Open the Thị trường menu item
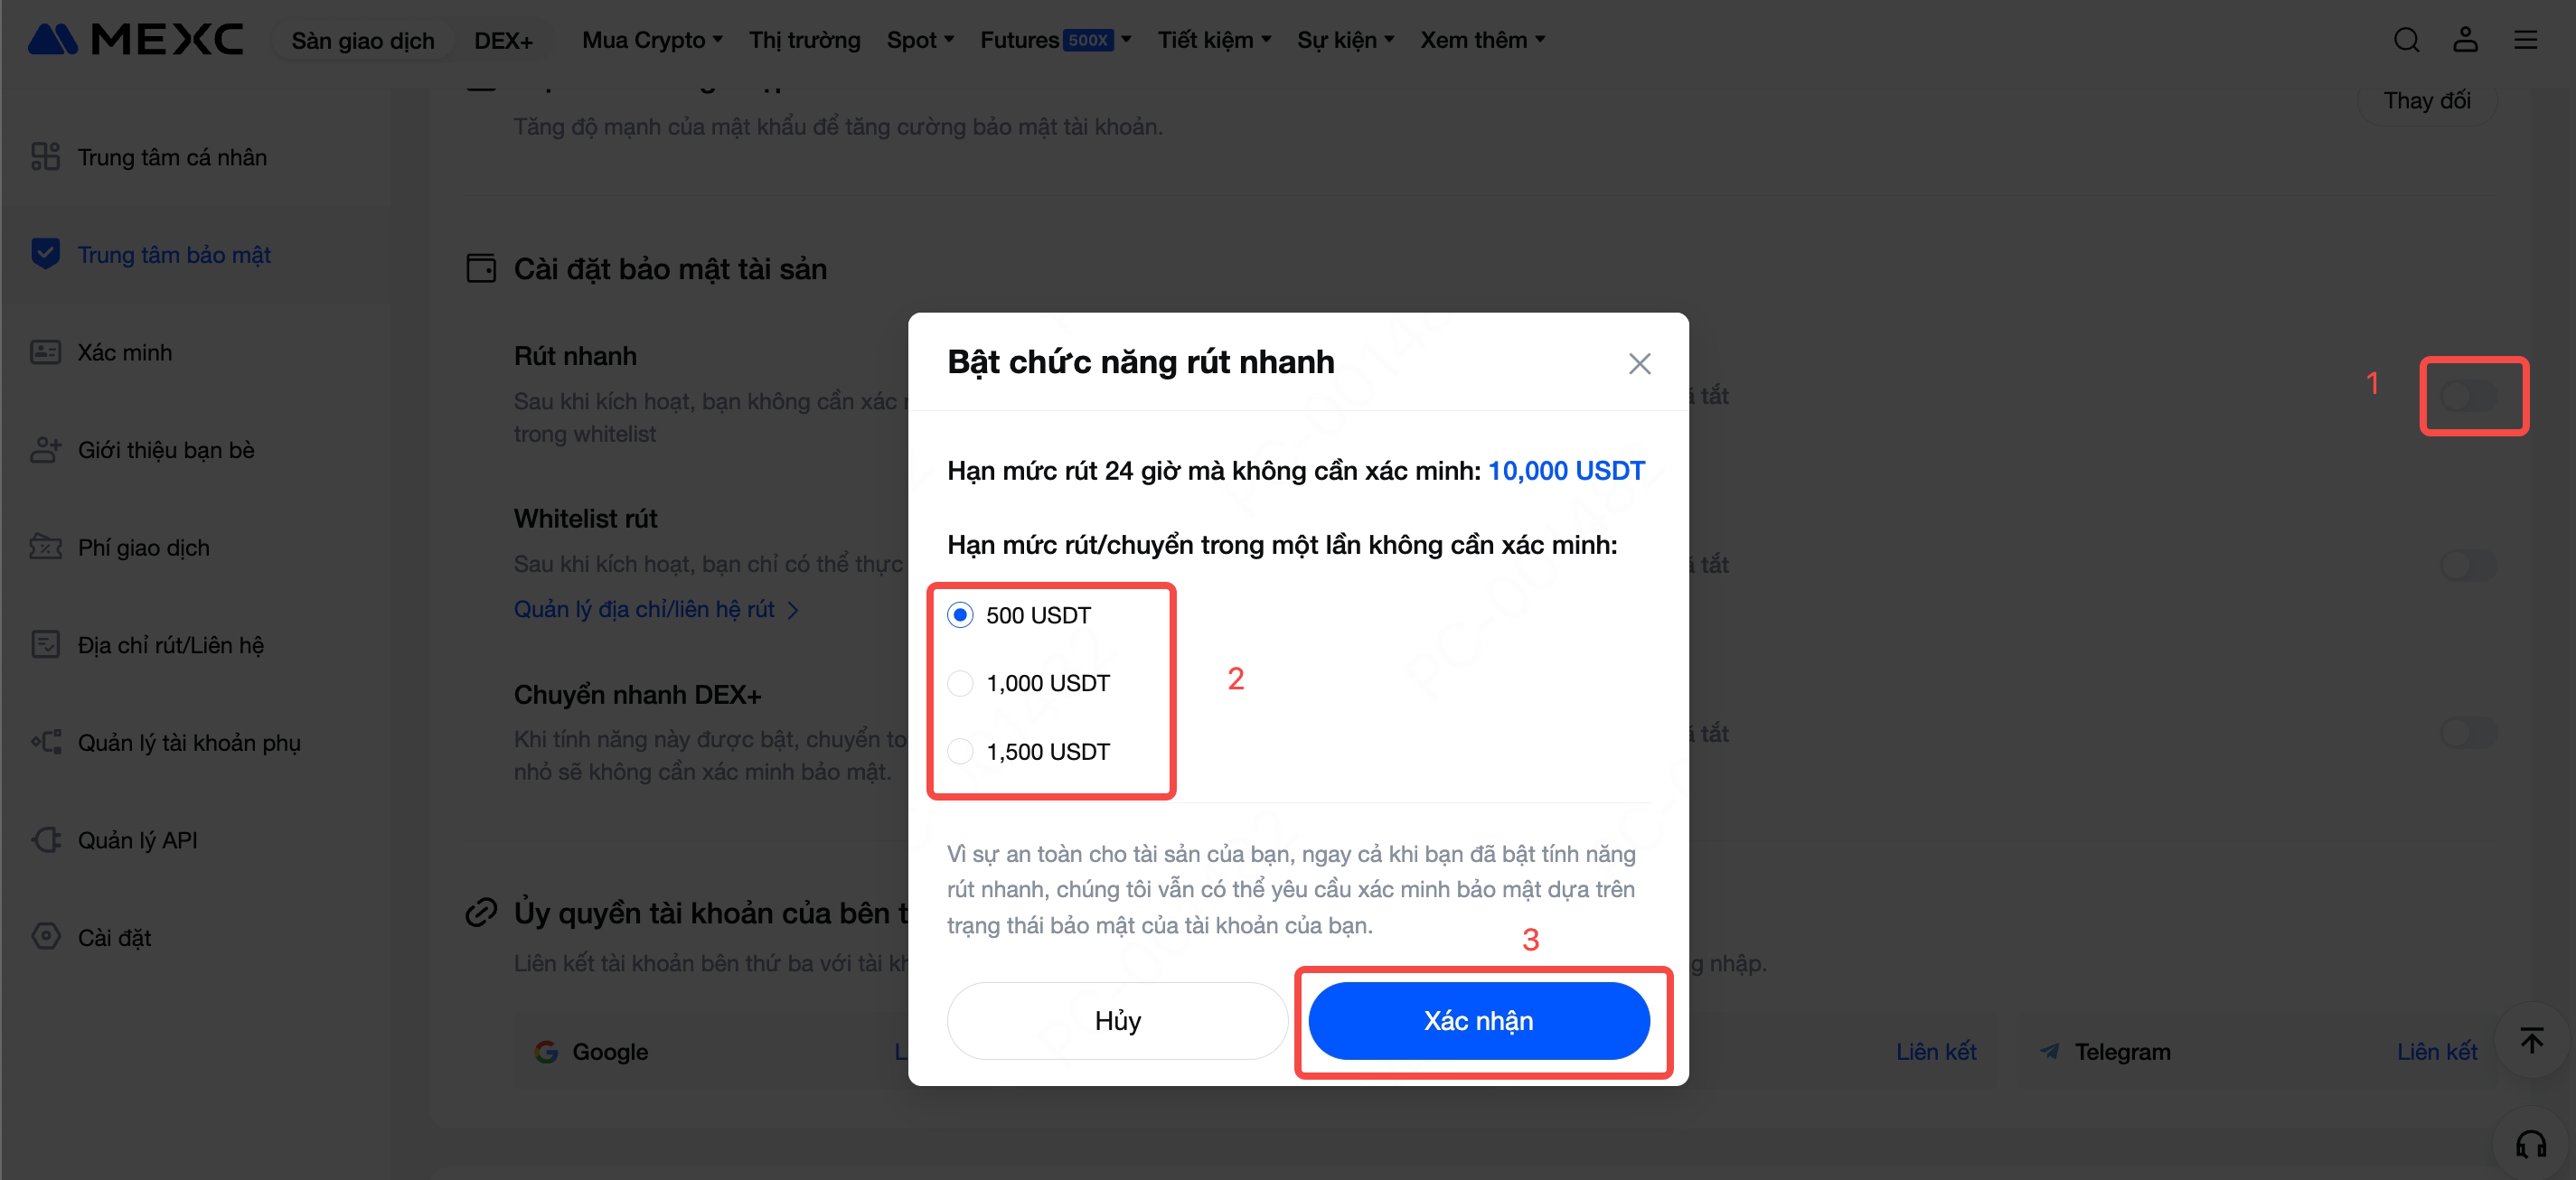Screen dimensions: 2576x1180 804,40
